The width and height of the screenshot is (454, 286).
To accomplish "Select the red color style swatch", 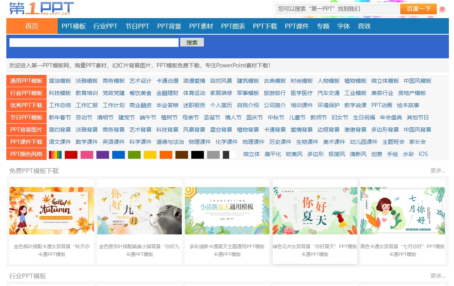I will pos(71,154).
